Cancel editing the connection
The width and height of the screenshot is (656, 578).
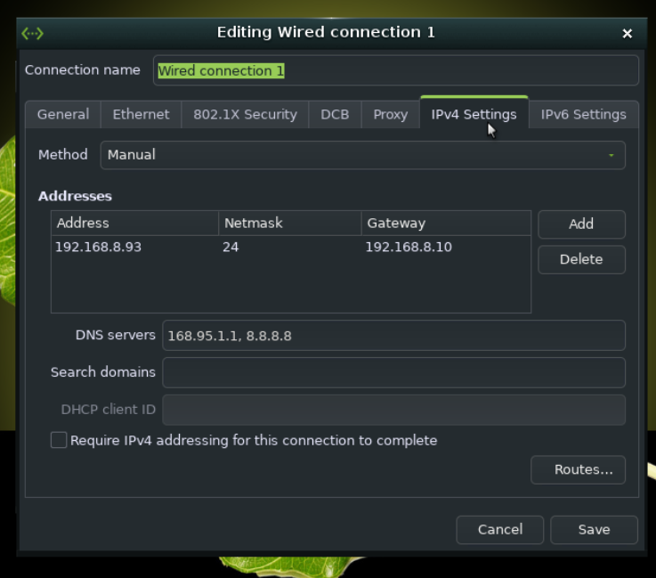[x=499, y=530]
